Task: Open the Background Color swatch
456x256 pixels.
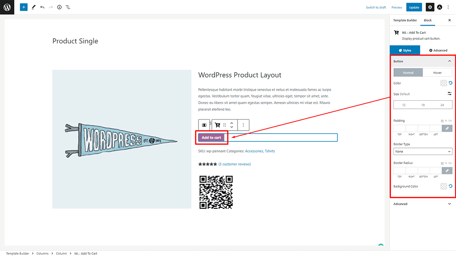Action: 443,186
